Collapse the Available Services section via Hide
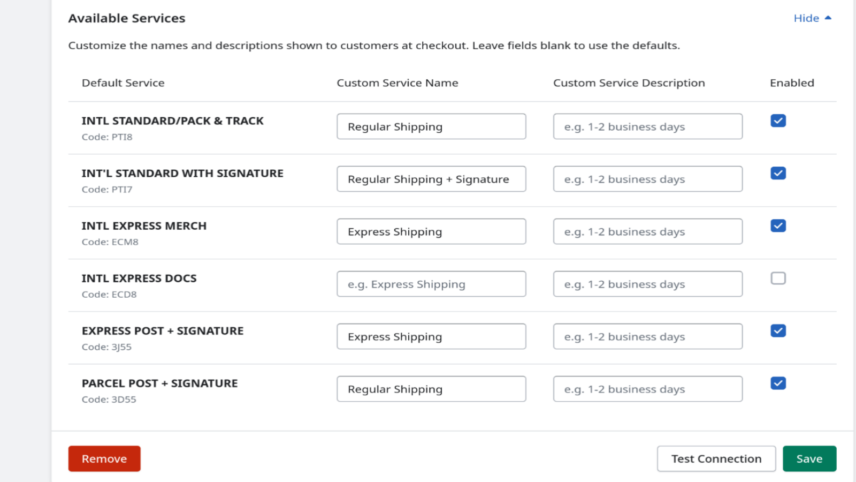Viewport: 856px width, 482px height. click(x=806, y=18)
